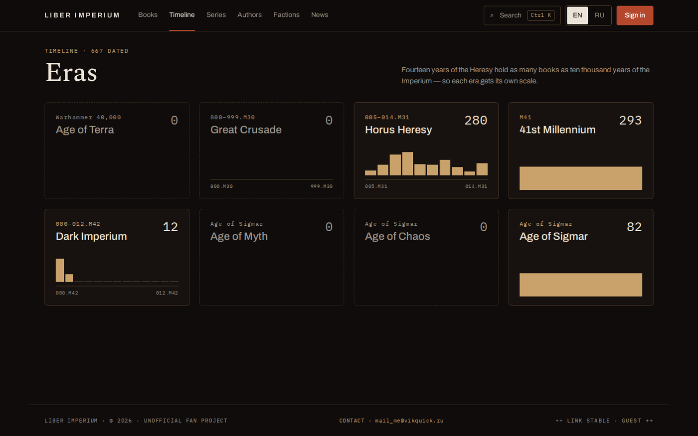
Task: Switch language to RU
Action: pyautogui.click(x=599, y=15)
